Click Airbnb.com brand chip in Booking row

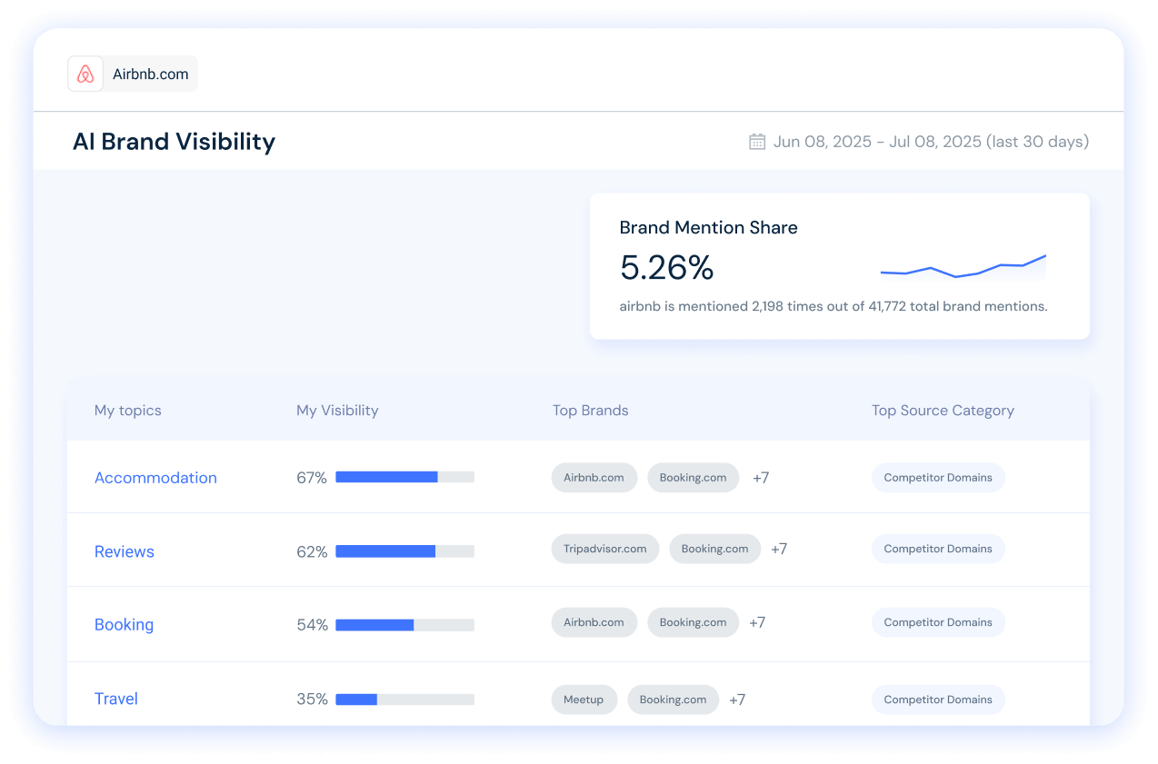coord(594,622)
